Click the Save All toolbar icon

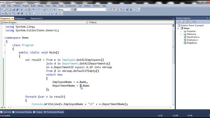pos(17,10)
